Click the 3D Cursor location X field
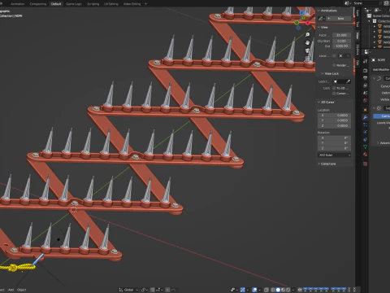Screen dimensions: 390x293 click(x=335, y=116)
